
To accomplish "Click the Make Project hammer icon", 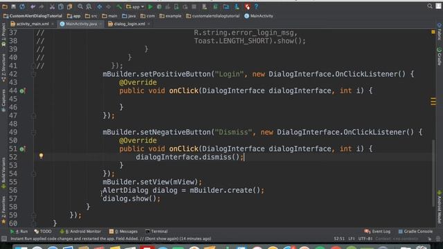I will (x=119, y=6).
